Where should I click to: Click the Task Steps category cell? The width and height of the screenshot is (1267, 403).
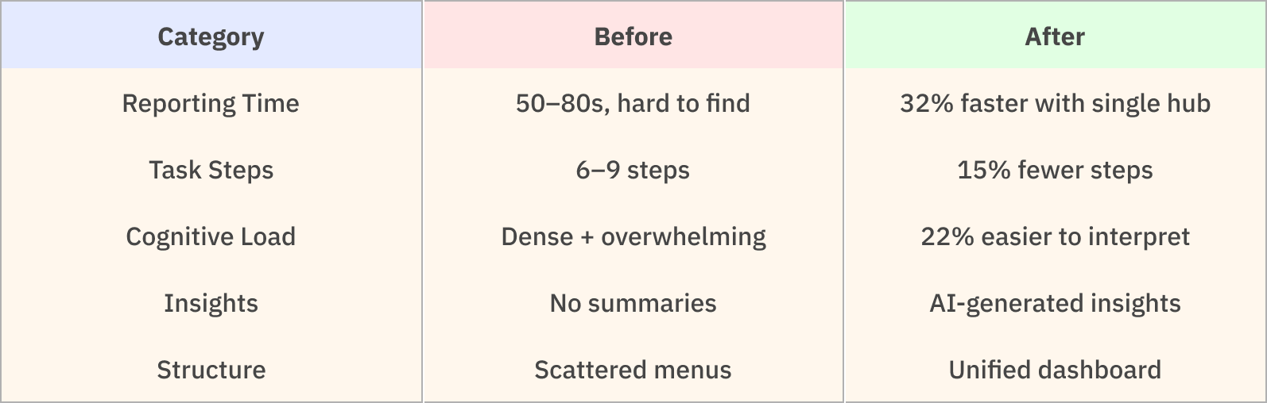pos(211,170)
